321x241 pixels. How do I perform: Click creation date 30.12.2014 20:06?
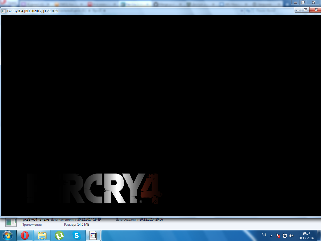tap(151, 220)
